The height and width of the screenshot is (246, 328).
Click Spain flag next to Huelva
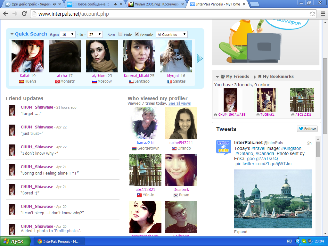coord(21,82)
